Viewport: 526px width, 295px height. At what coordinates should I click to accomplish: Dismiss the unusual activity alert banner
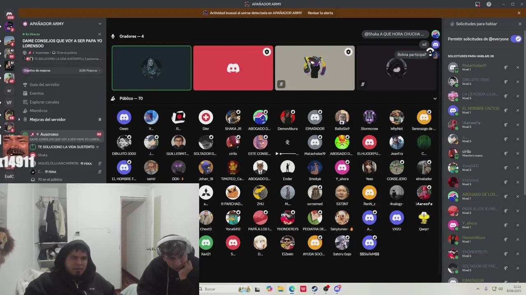coord(519,13)
